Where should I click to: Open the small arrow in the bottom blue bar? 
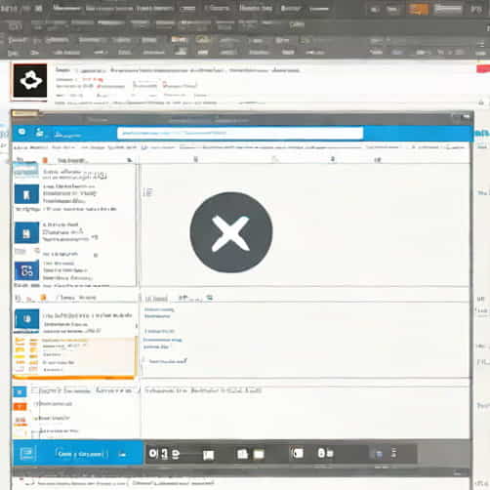click(x=123, y=454)
